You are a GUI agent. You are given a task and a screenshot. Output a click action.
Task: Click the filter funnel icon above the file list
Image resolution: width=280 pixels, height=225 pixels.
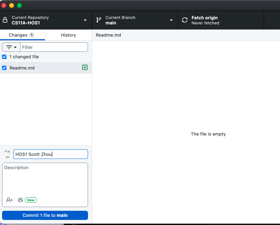[10, 47]
